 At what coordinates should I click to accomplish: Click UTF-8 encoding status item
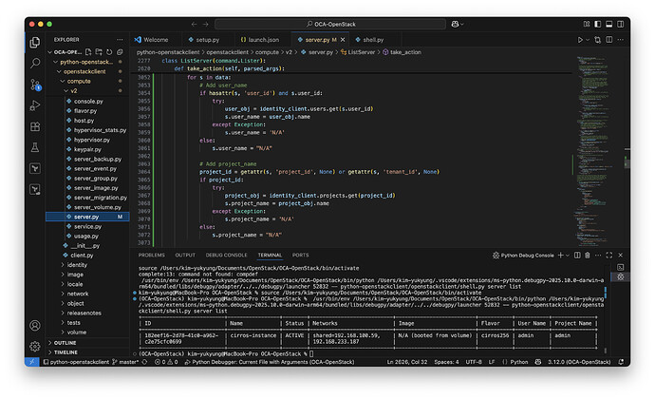[x=474, y=362]
